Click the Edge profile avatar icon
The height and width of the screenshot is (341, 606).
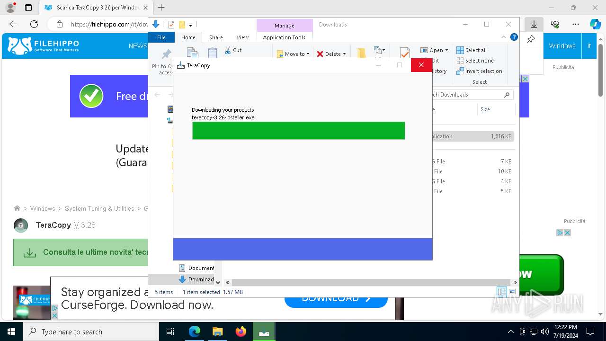10,8
